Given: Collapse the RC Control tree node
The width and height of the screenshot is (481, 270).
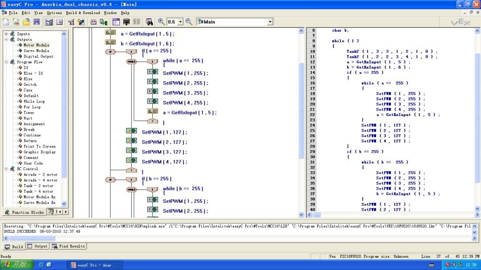Looking at the screenshot, I should pyautogui.click(x=6, y=169).
